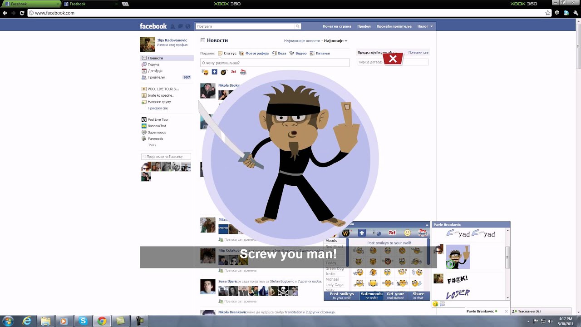This screenshot has height=327, width=581.
Task: Click the blue plus icon in smiley panel
Action: point(362,233)
